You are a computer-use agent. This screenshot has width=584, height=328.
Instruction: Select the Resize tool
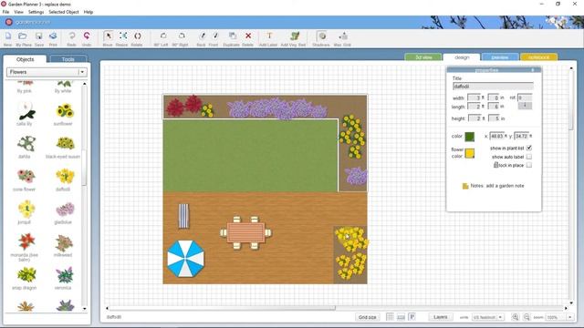[123, 36]
